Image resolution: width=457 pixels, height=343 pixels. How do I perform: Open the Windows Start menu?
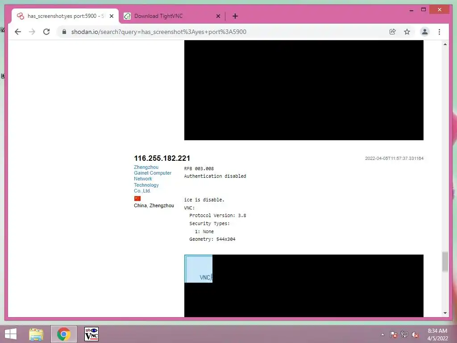[x=11, y=334]
